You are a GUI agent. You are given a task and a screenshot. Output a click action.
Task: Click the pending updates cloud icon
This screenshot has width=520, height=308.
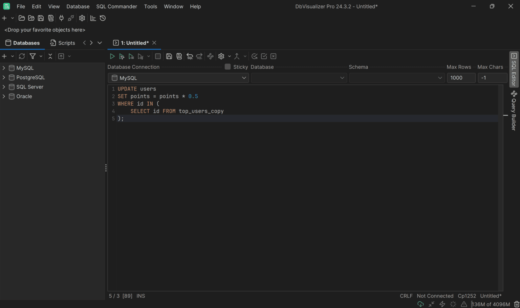click(420, 304)
